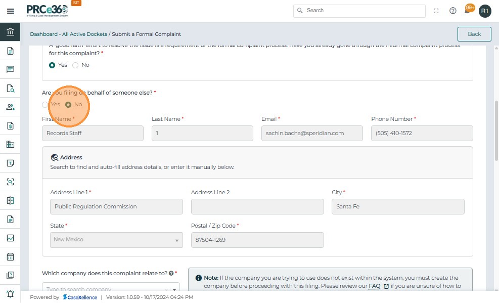This screenshot has height=303, width=499.
Task: Select Yes for filing on behalf
Action: tap(45, 105)
